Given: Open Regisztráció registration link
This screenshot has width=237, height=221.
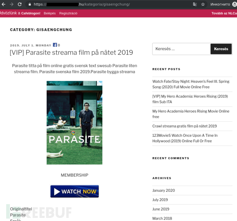Looking at the screenshot, I should click(68, 13).
